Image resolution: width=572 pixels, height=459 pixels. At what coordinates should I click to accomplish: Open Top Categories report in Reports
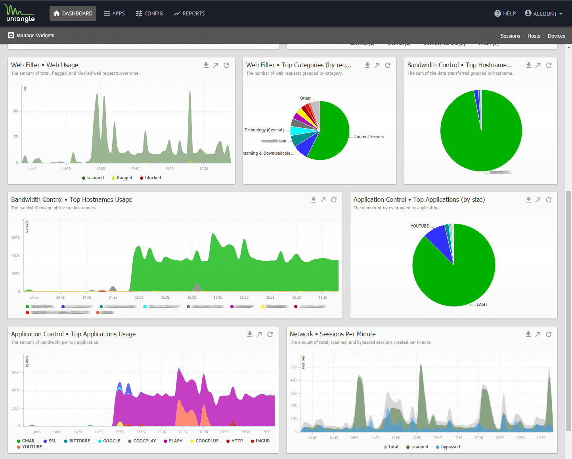click(x=377, y=65)
